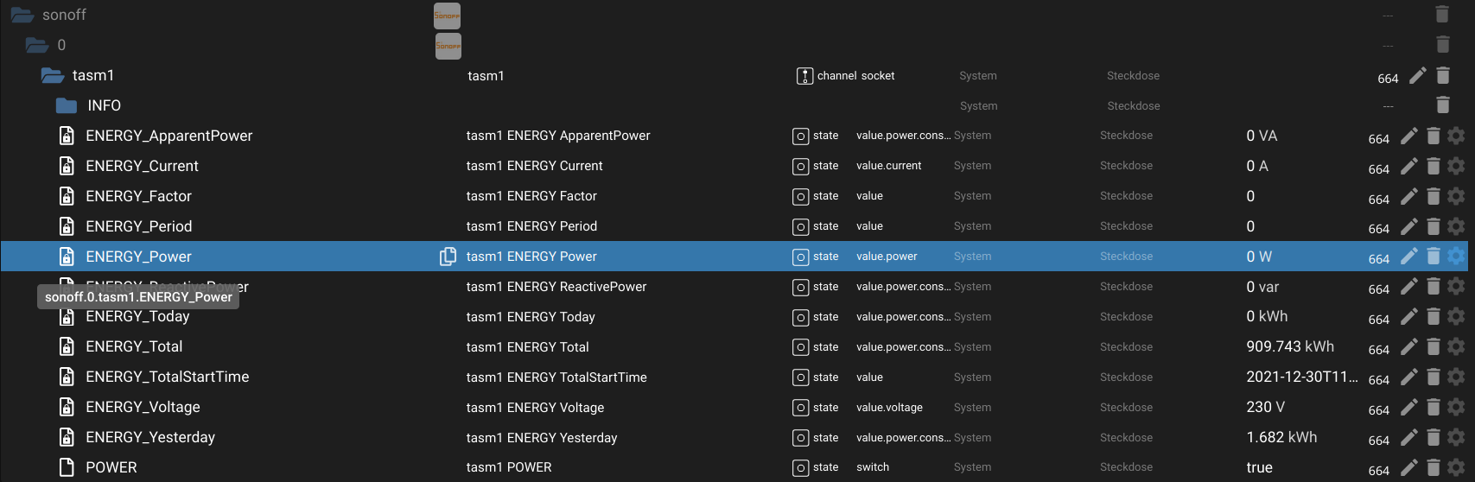Edit the ENERGY_TotalStartTime object
Image resolution: width=1475 pixels, height=482 pixels.
pyautogui.click(x=1409, y=377)
